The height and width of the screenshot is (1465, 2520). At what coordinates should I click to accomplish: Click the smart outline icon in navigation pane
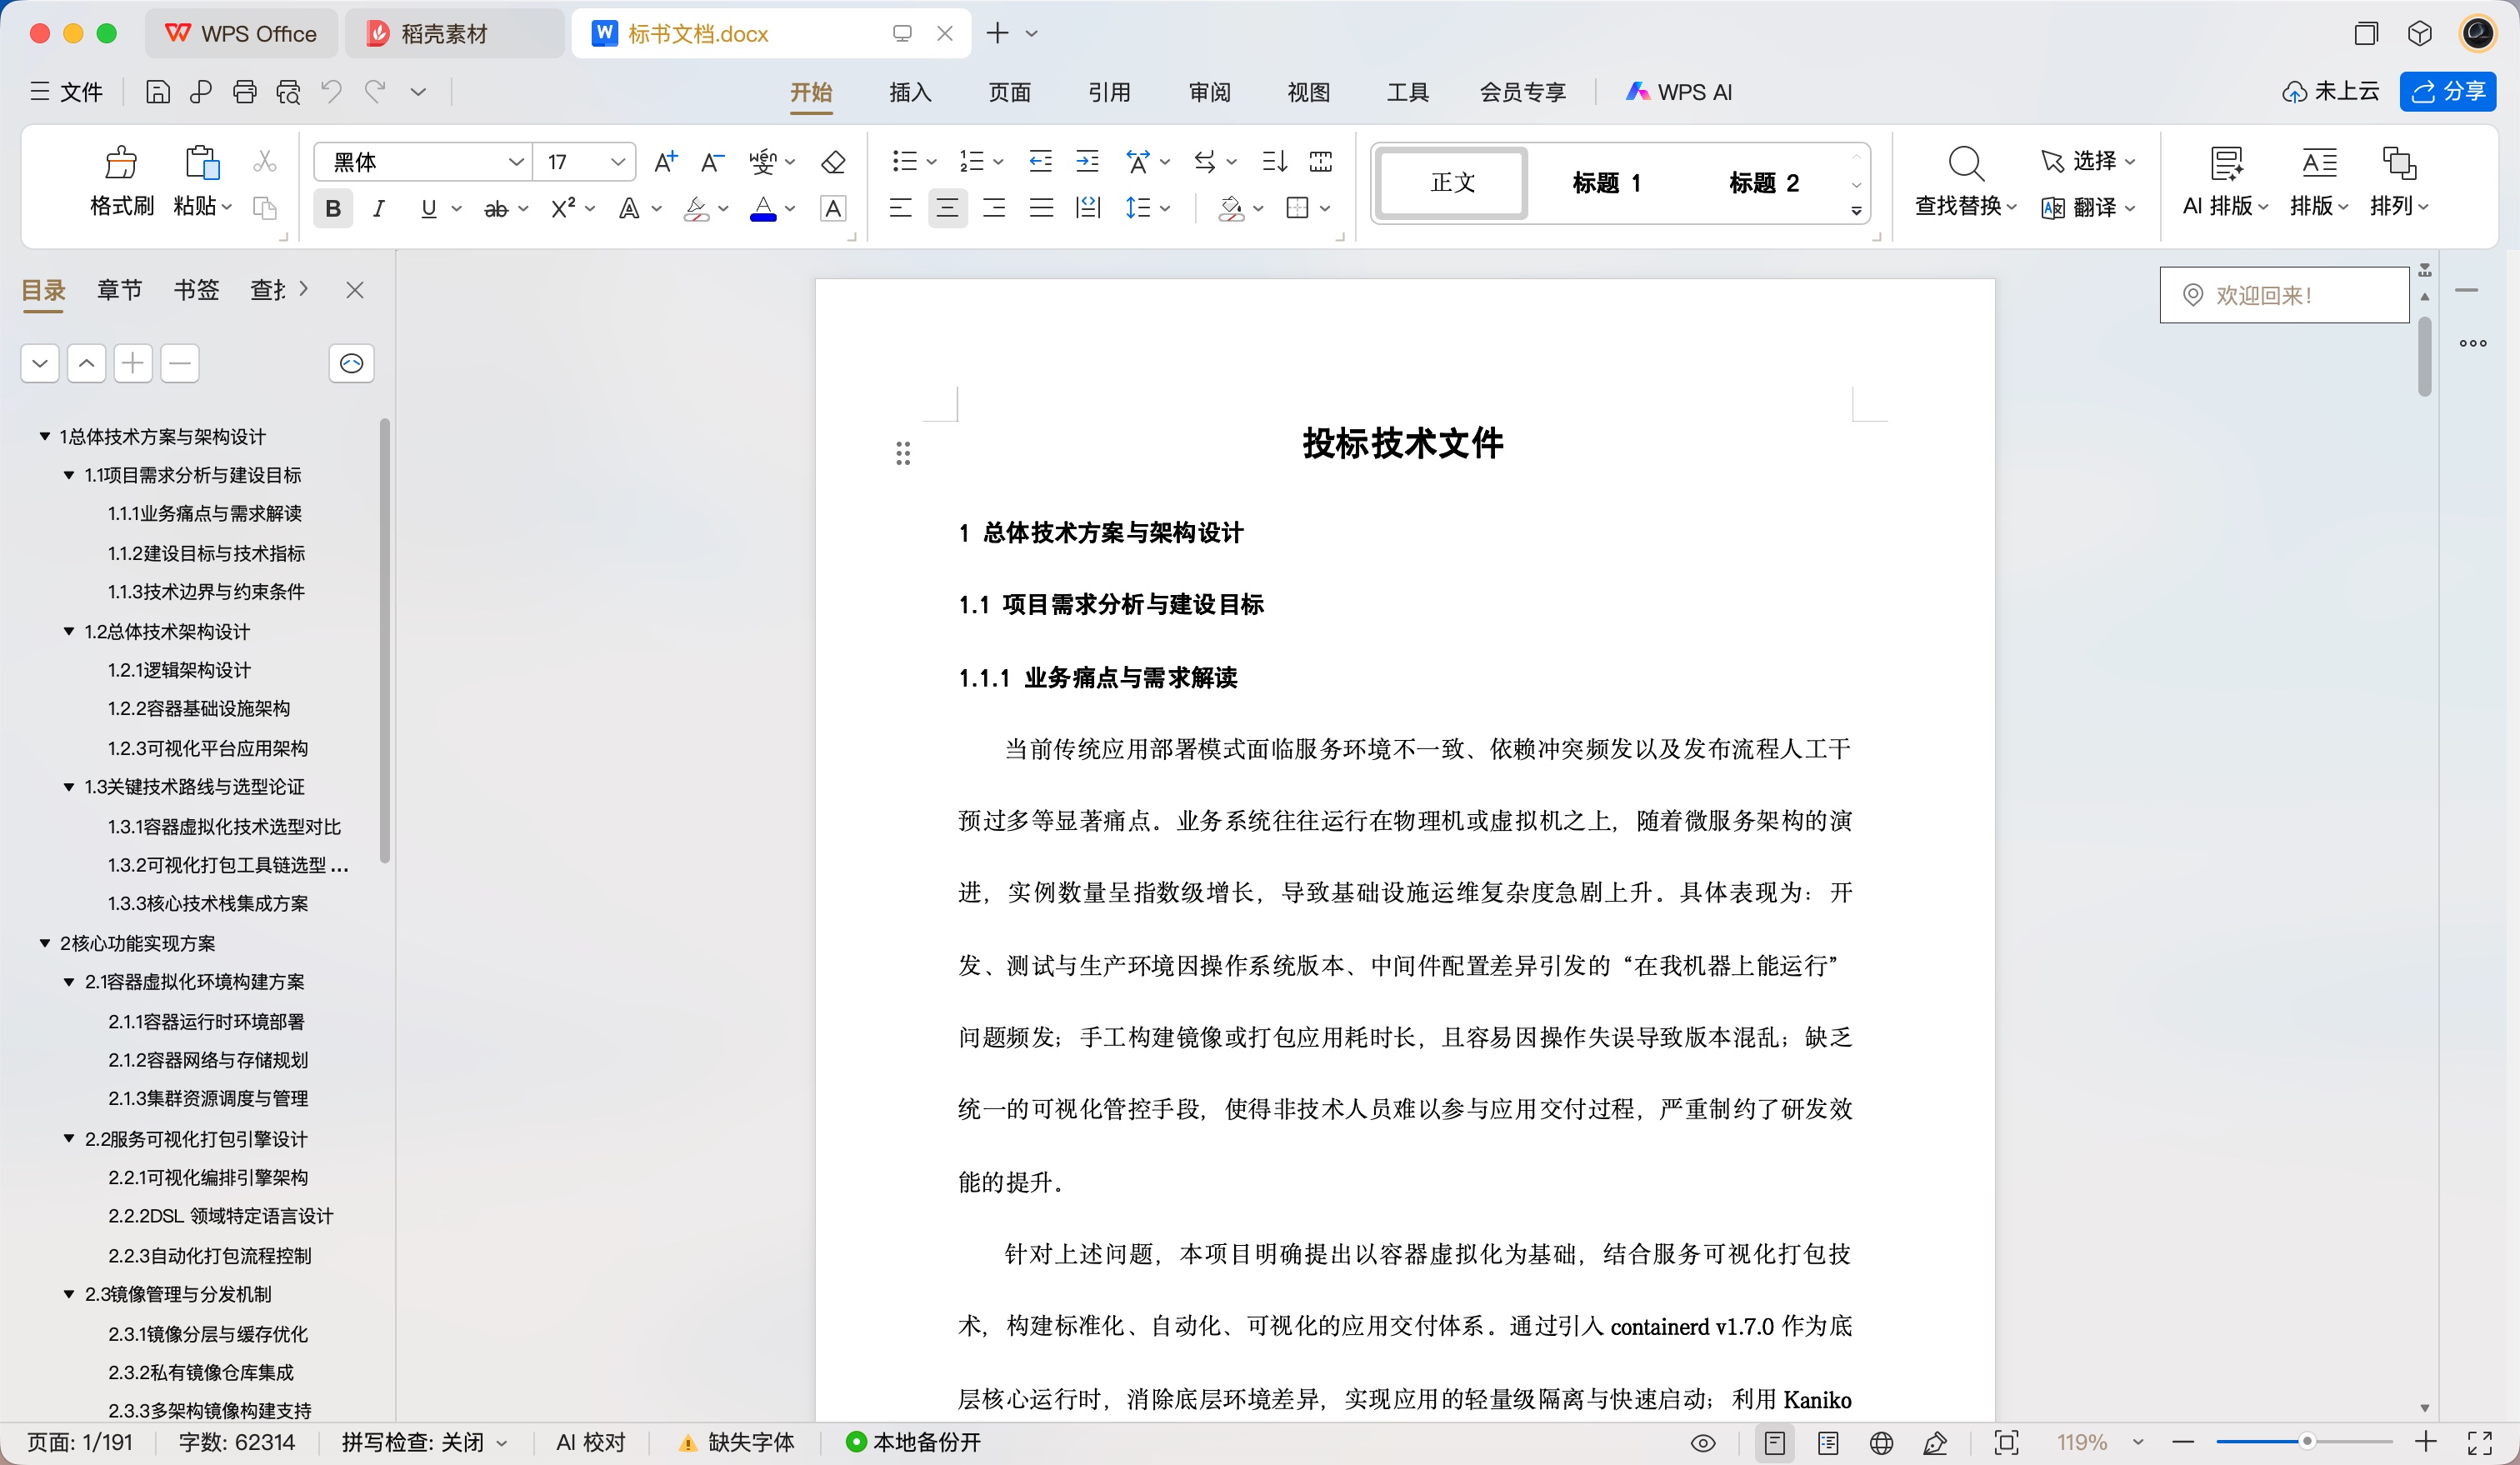pyautogui.click(x=351, y=363)
